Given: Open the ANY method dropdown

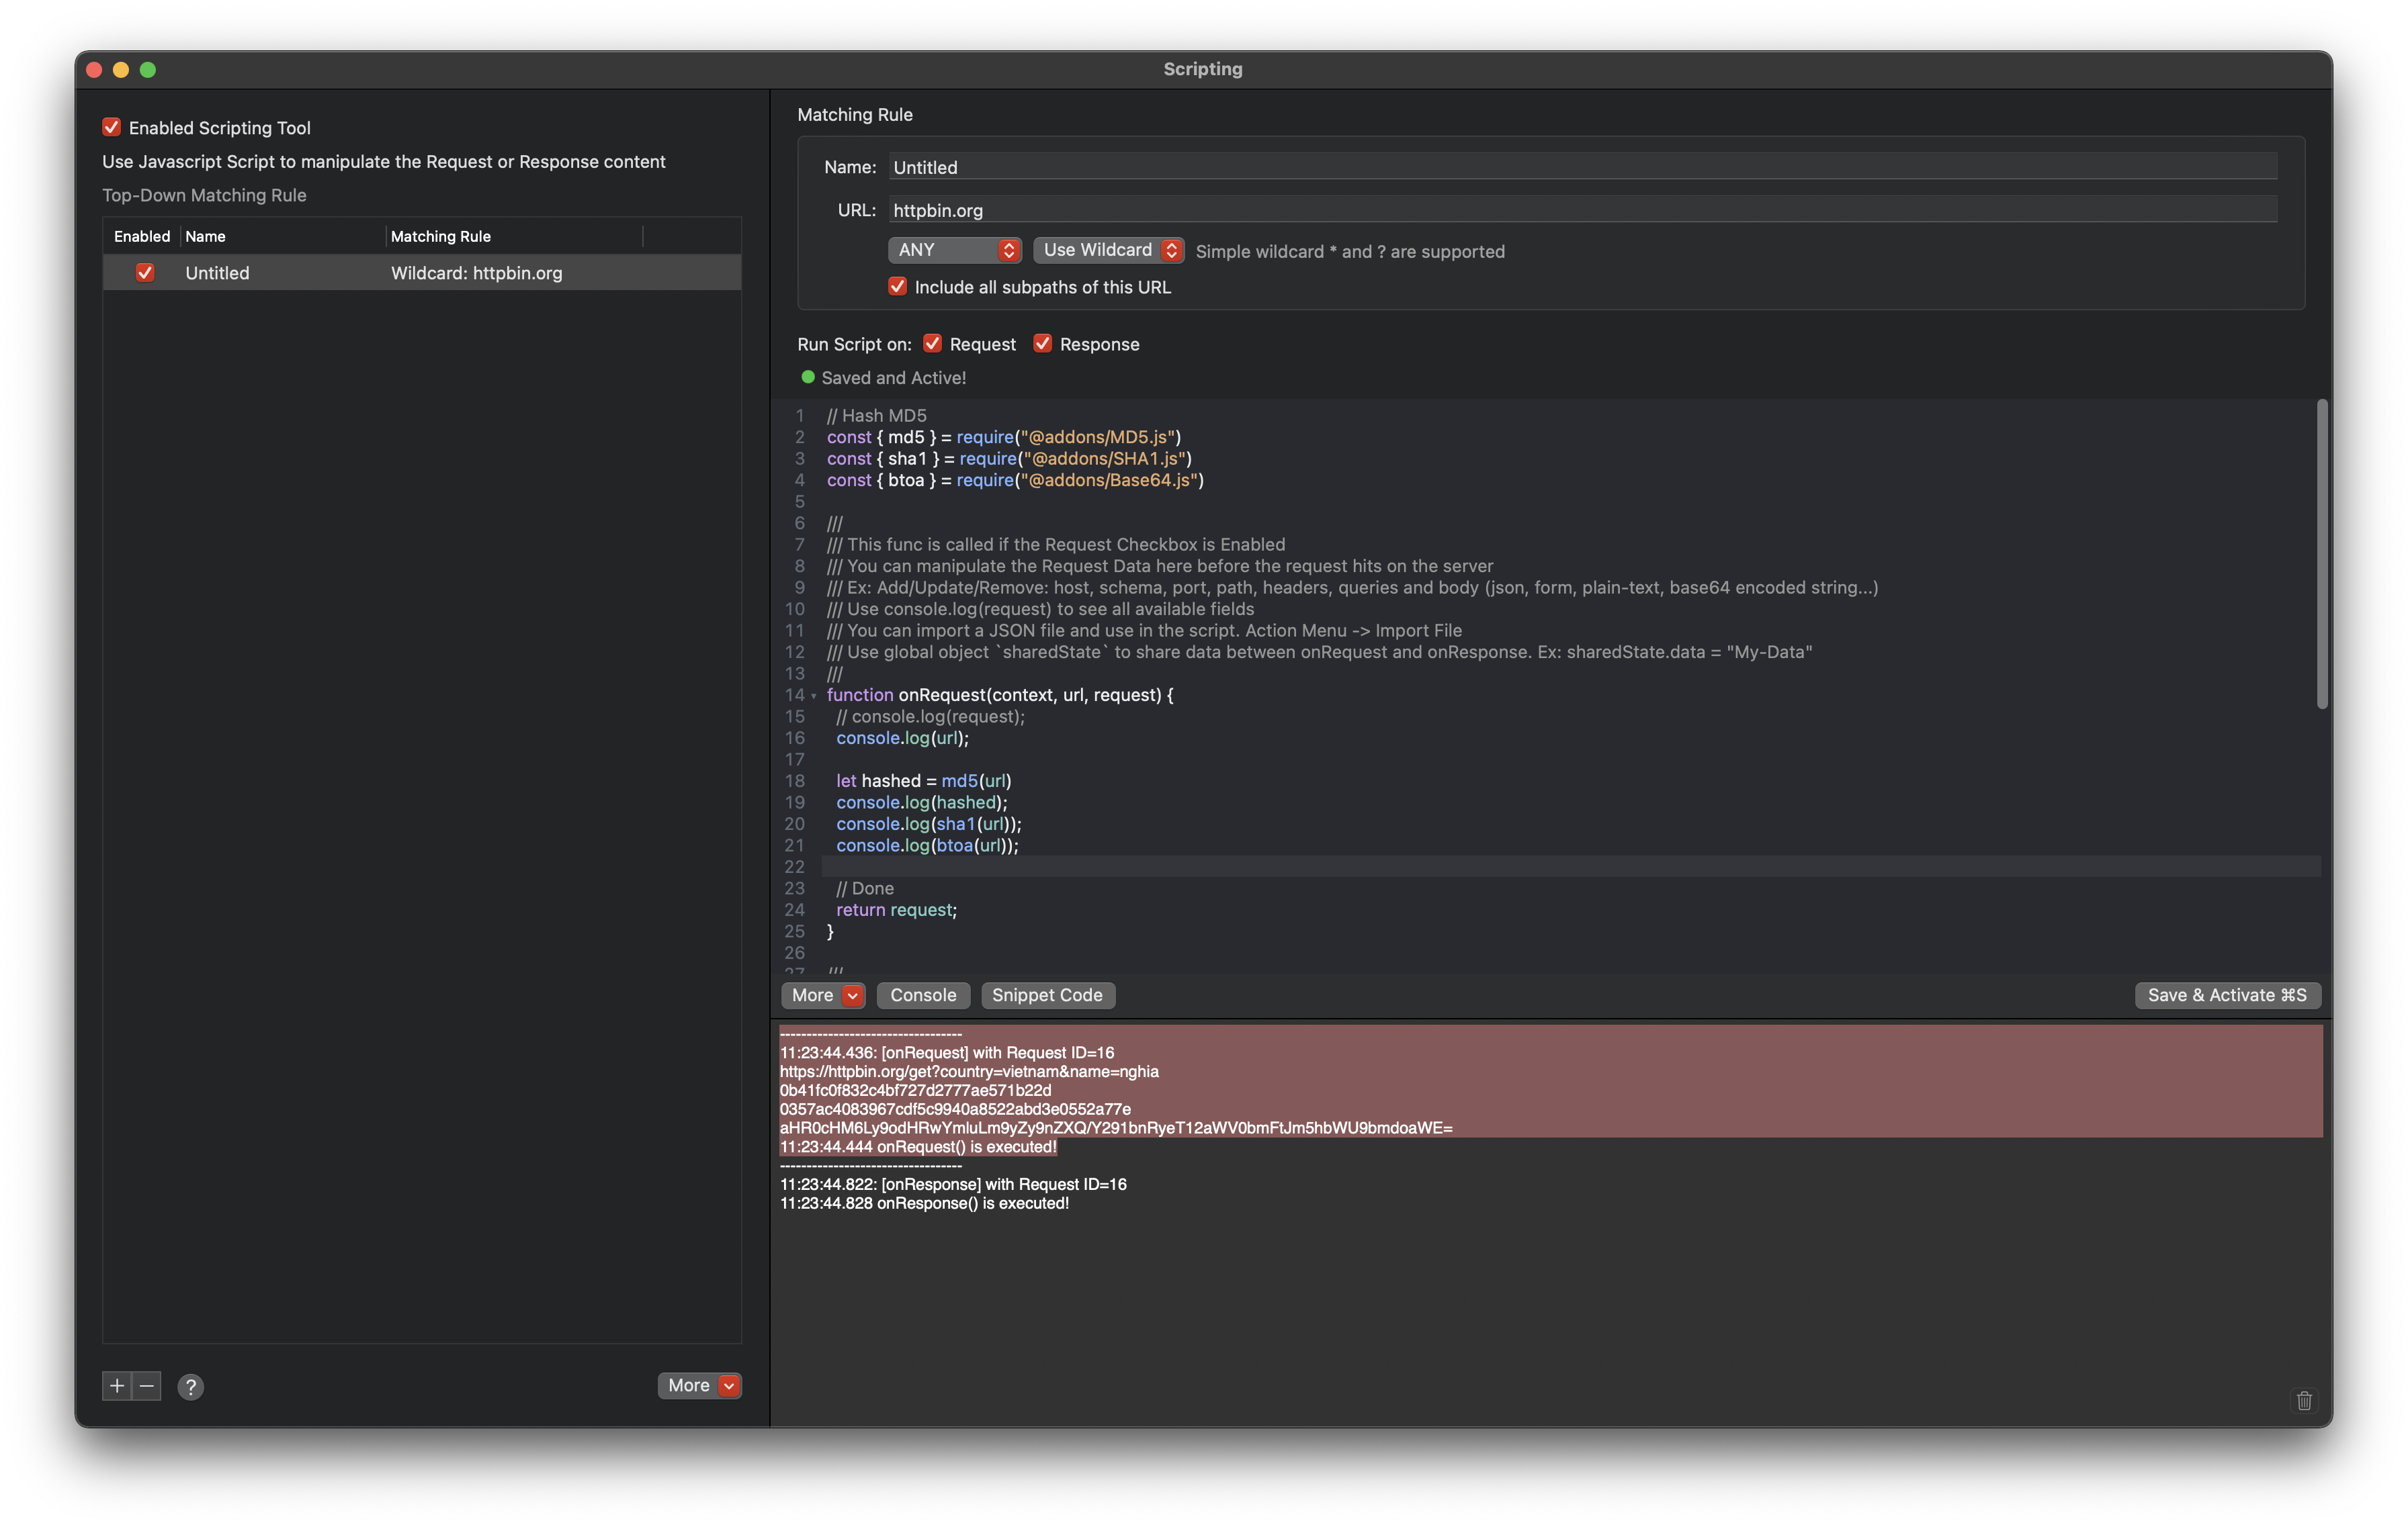Looking at the screenshot, I should coord(954,250).
